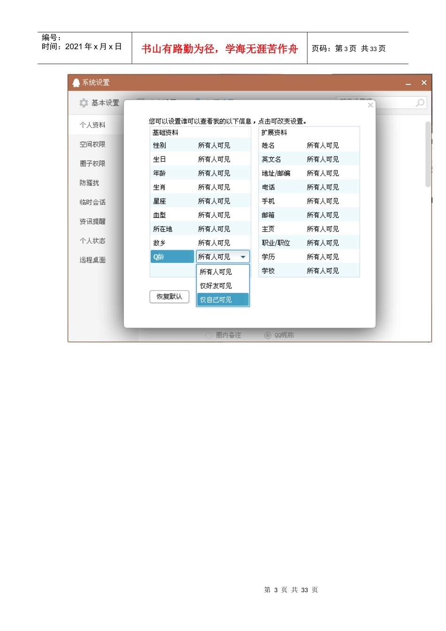Change visibility setting for 电话

[x=323, y=187]
